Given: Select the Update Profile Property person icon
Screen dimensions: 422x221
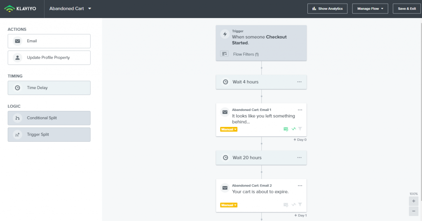Looking at the screenshot, I should point(17,58).
